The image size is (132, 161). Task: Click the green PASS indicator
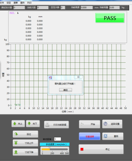click(x=110, y=18)
